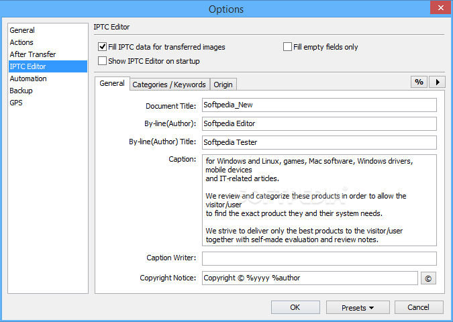Click inside the Caption text area
Image resolution: width=453 pixels, height=322 pixels.
pos(319,200)
